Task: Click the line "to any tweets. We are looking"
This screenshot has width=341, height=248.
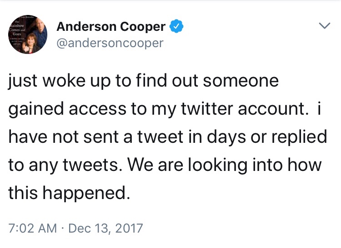Action: (x=165, y=164)
